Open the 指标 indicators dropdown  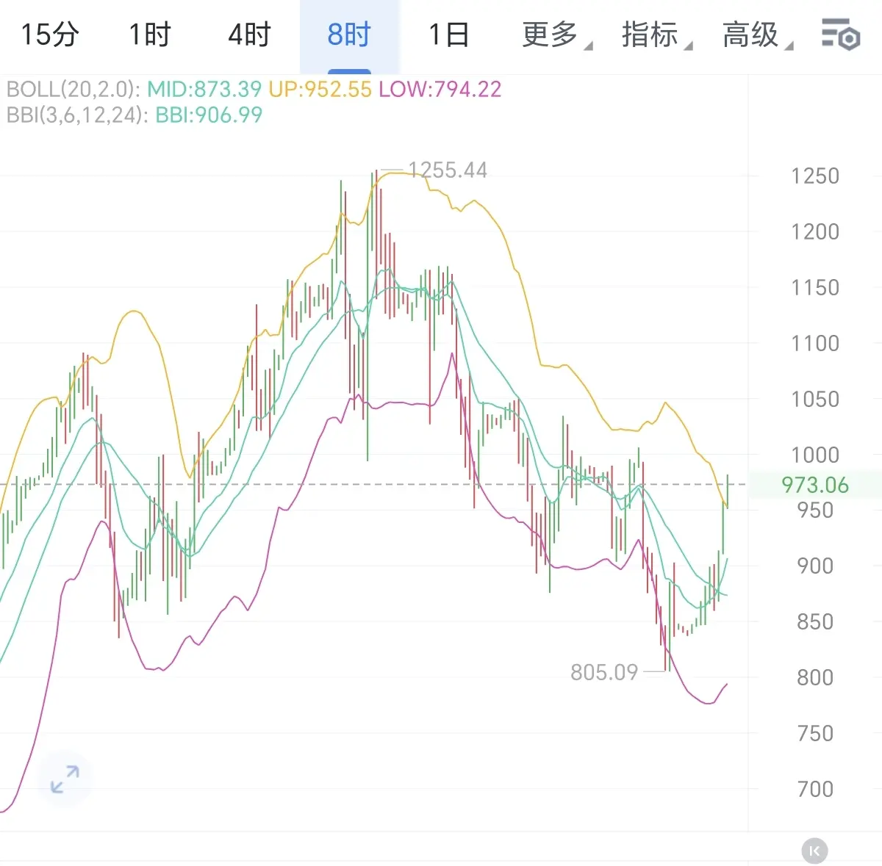[x=656, y=35]
